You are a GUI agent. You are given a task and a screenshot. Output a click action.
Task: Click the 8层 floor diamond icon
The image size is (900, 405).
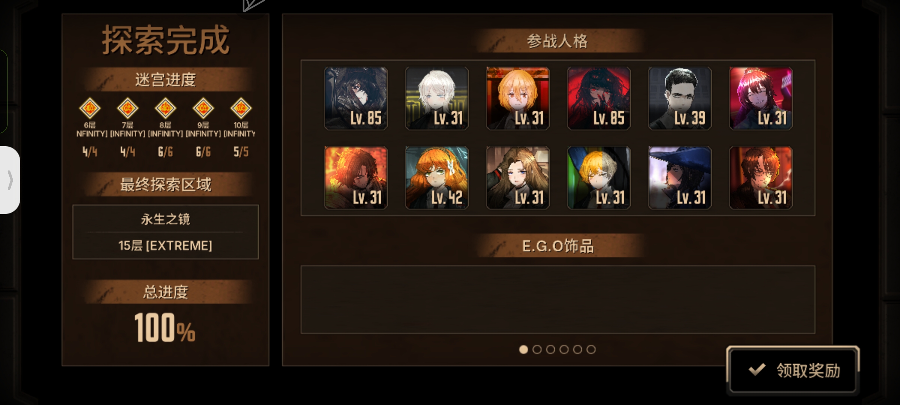tap(165, 108)
